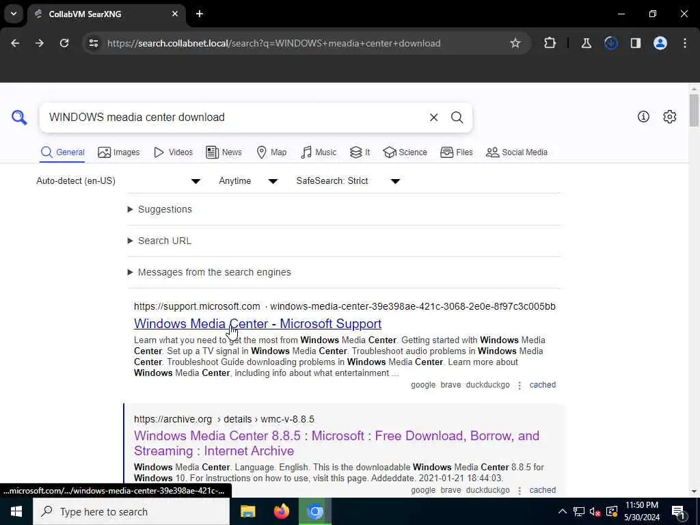Expand Messages from the search engines
Screen dimensions: 700x525
coord(209,272)
